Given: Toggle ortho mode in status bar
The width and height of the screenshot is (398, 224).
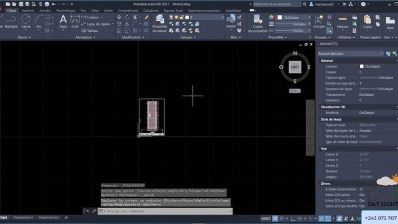Looking at the screenshot, I should [x=293, y=218].
